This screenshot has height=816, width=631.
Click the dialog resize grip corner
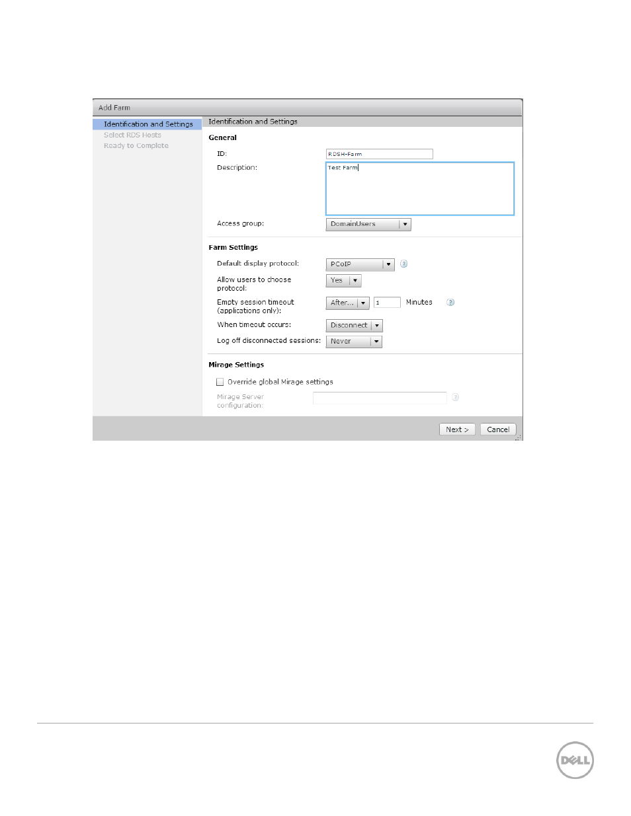tap(519, 437)
